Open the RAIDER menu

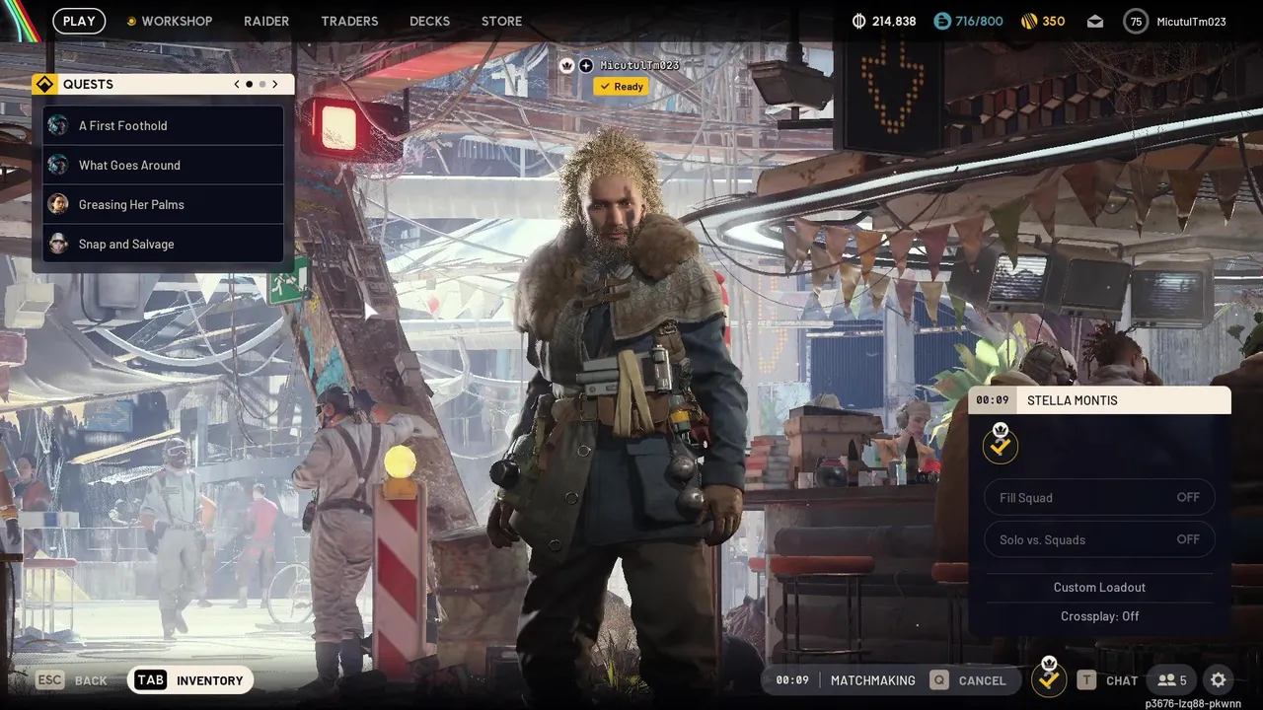266,21
